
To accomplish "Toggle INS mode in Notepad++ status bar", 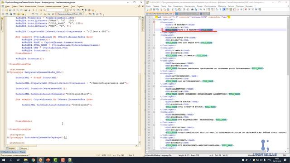I will pos(284,155).
